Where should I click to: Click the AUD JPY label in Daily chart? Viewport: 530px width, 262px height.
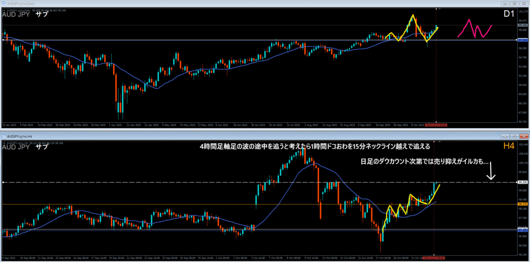tap(17, 14)
